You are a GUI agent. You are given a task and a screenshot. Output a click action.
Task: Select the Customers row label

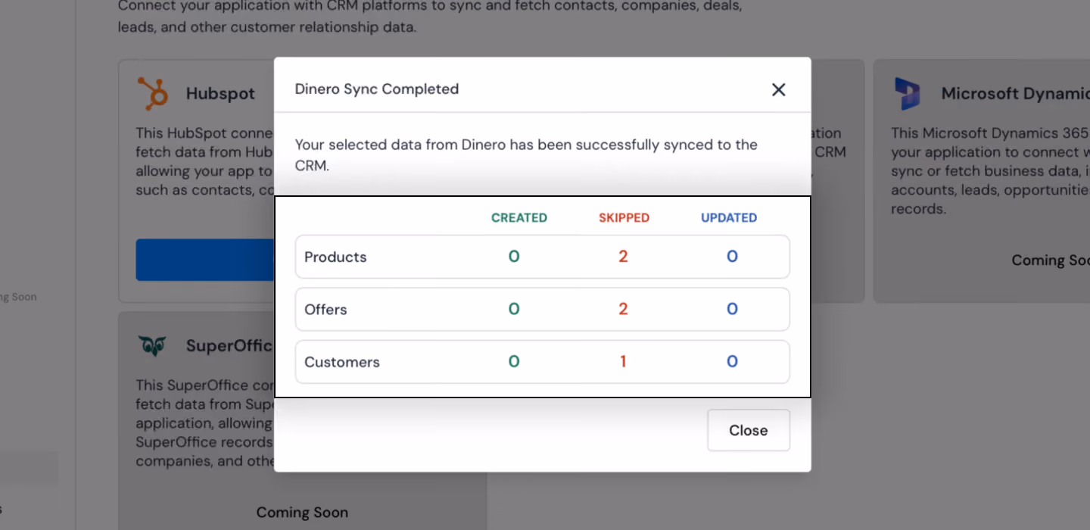pyautogui.click(x=342, y=362)
